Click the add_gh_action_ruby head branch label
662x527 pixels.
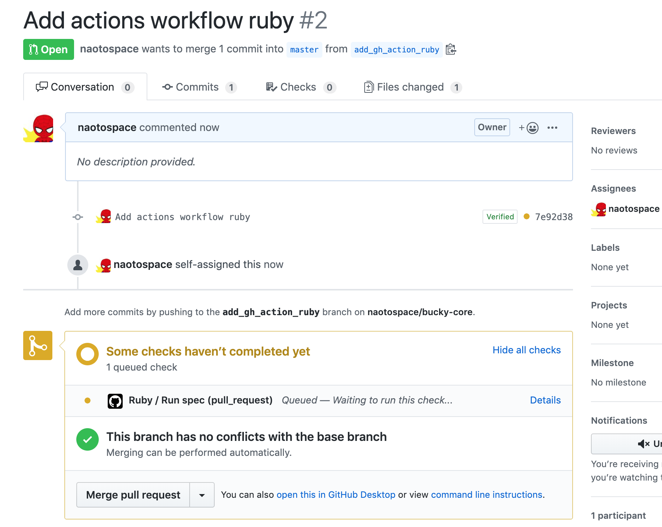(396, 50)
